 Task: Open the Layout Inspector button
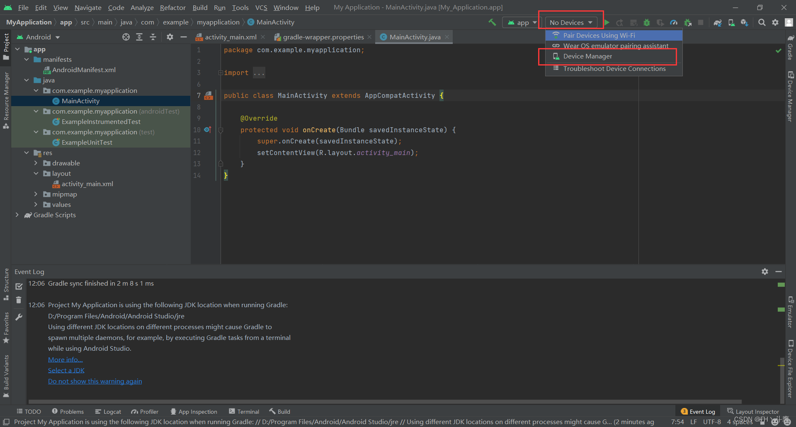coord(753,412)
